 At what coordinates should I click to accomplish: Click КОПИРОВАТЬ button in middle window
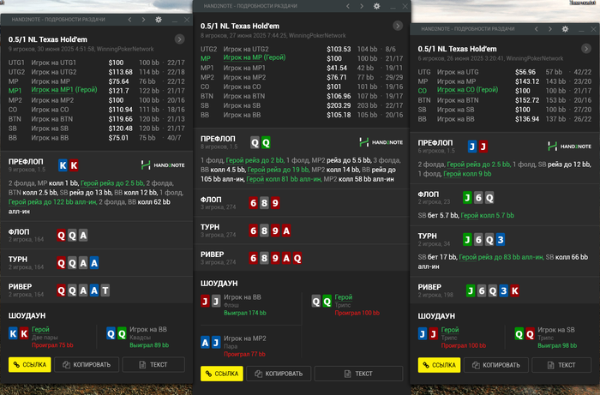pos(279,374)
